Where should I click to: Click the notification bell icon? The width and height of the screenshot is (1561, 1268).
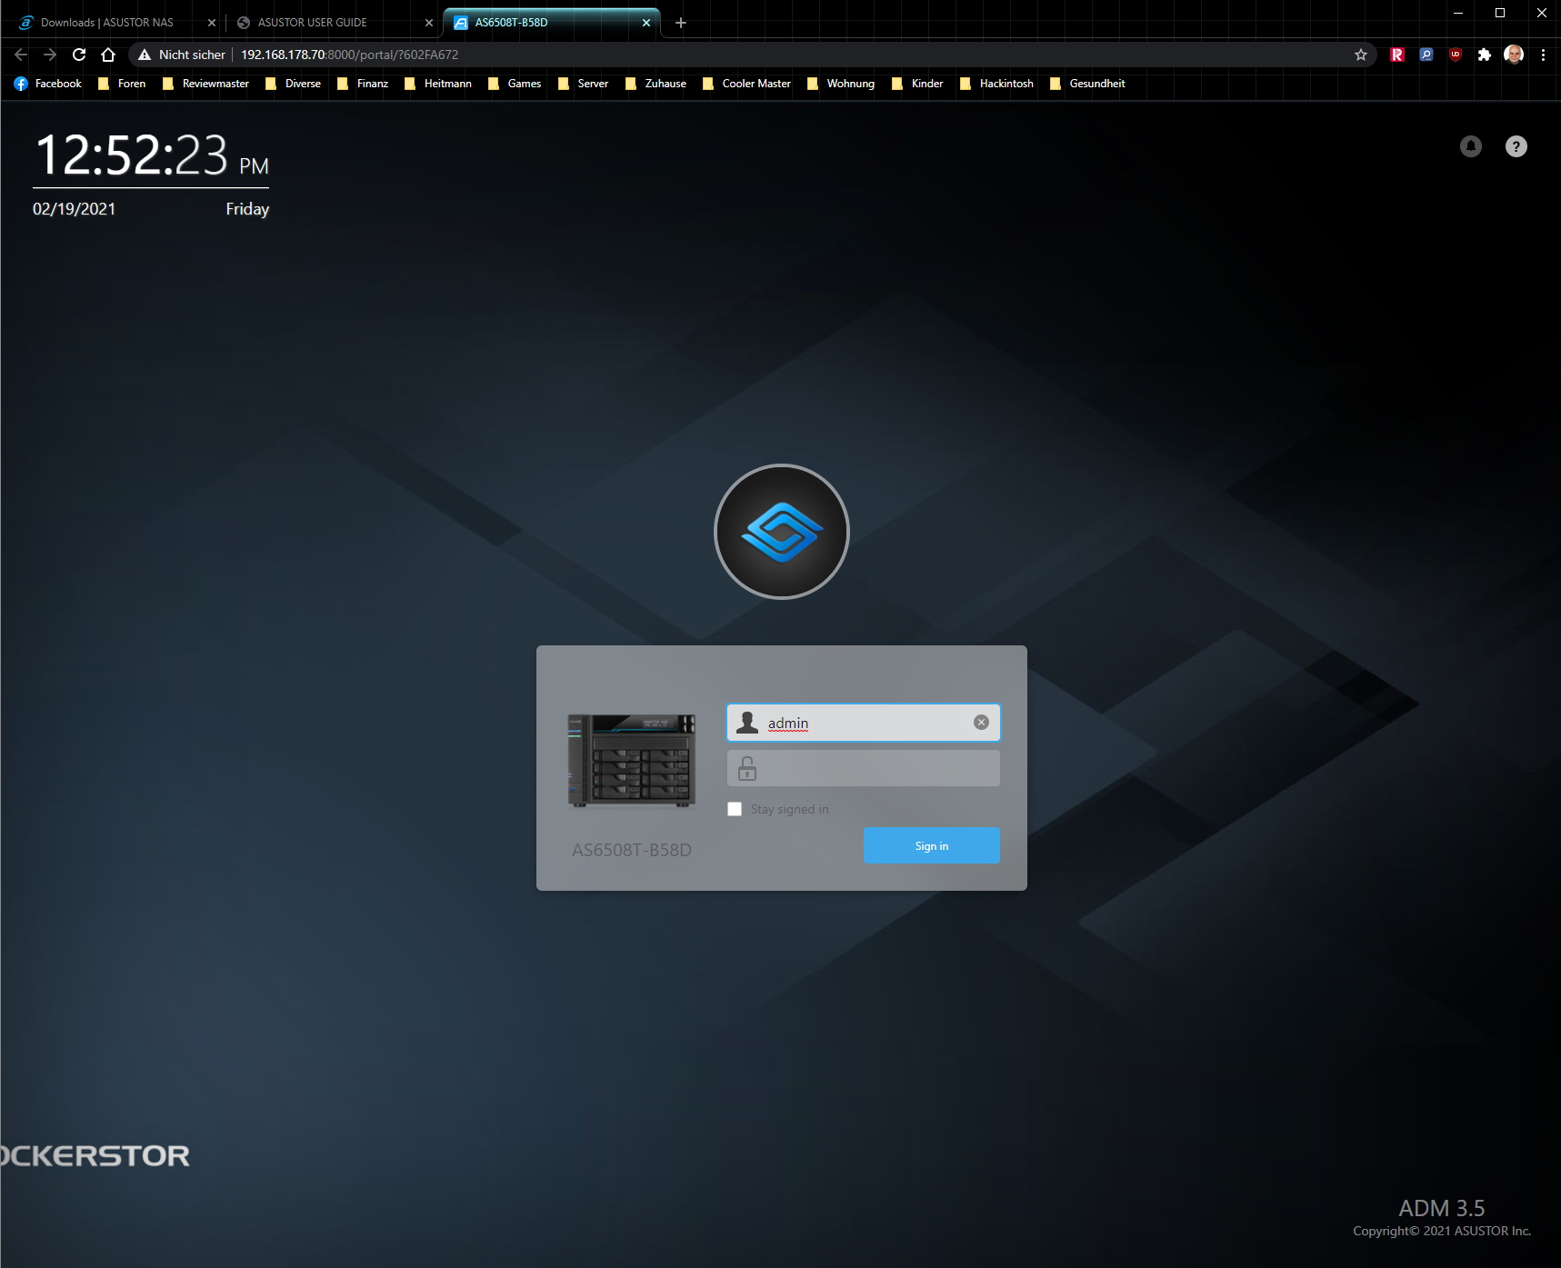1470,146
